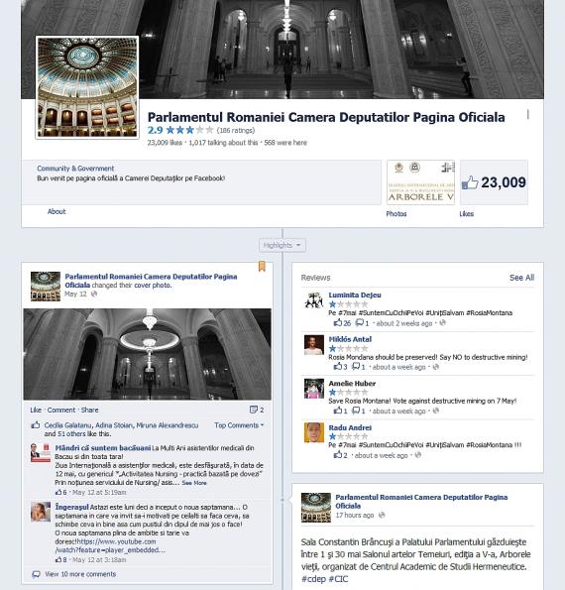Click Radu Andrei's one-star rating
Viewport: 565px width, 590px height.
348,436
